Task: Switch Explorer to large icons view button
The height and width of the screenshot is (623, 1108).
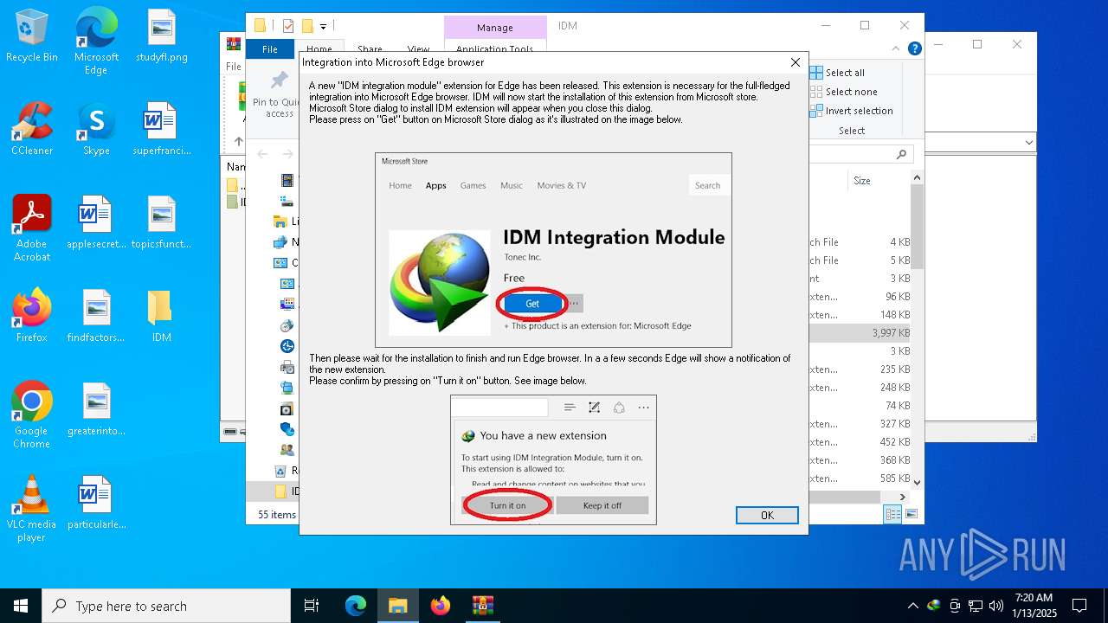Action: [910, 514]
